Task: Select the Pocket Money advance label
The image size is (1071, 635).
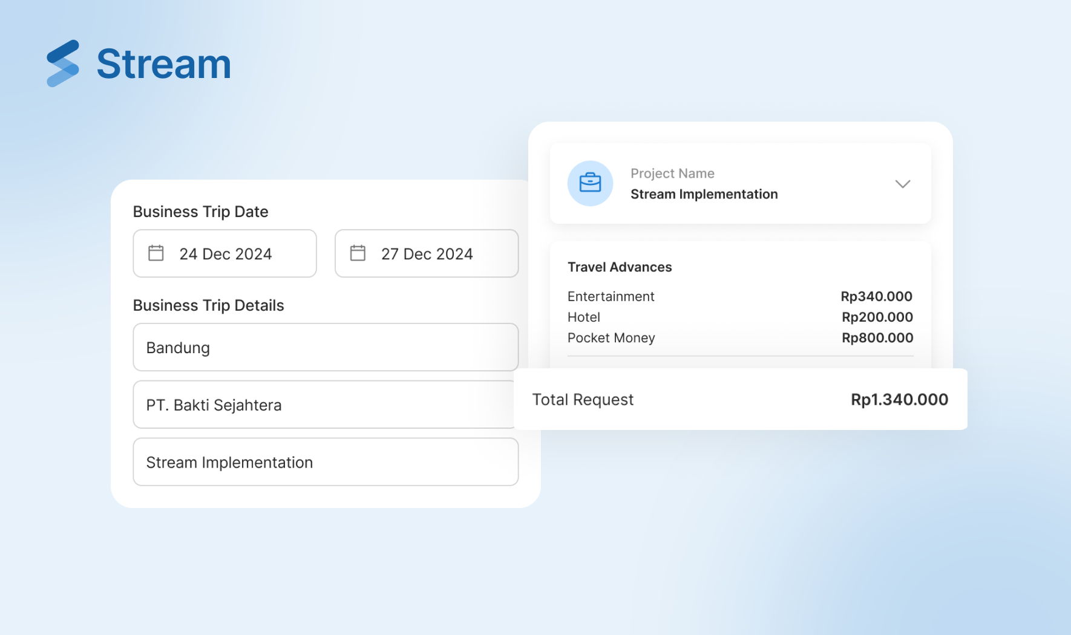Action: [611, 337]
